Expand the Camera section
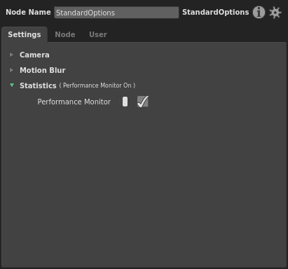 [34, 55]
